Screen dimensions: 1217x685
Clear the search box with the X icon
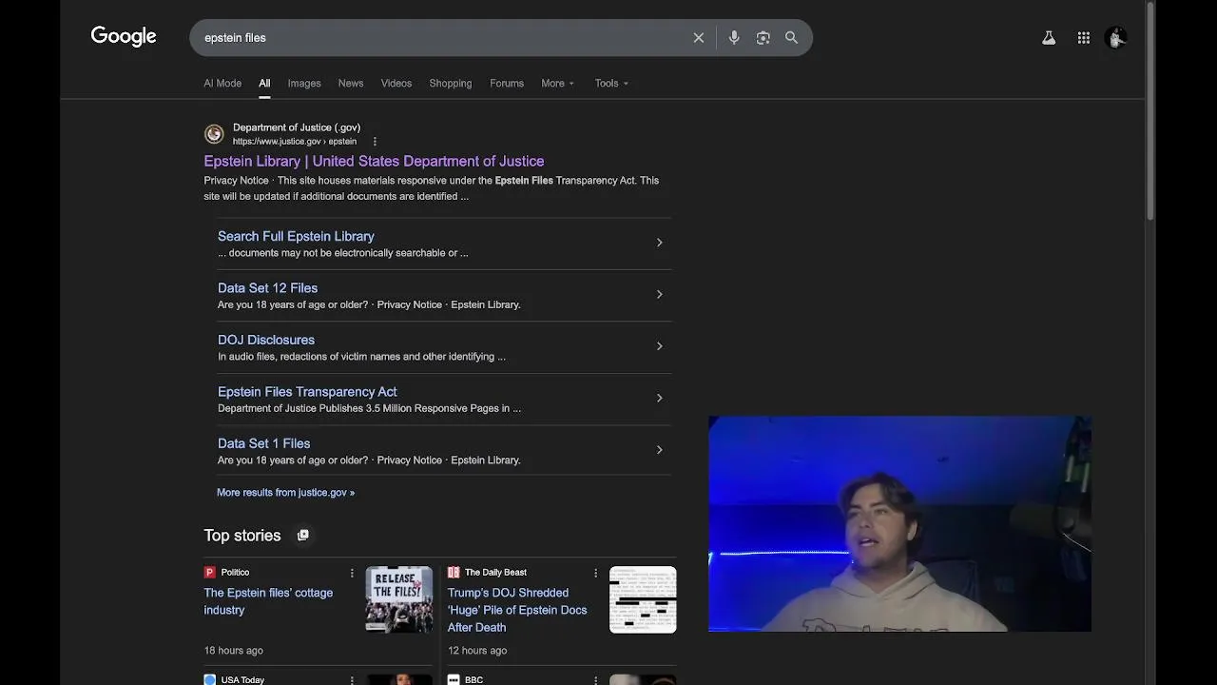[x=699, y=38]
